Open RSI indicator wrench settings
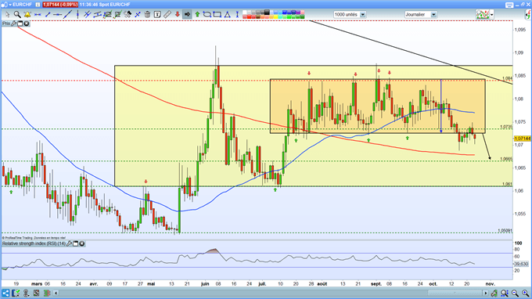The image size is (532, 299). click(69, 243)
